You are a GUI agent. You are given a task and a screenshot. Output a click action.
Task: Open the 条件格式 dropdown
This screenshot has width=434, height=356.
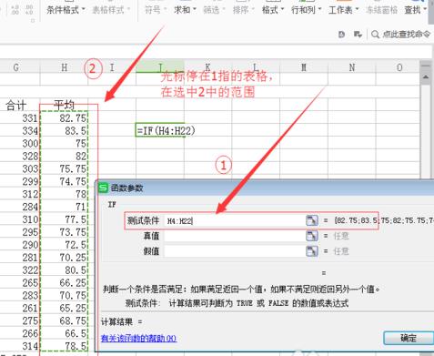[x=66, y=10]
